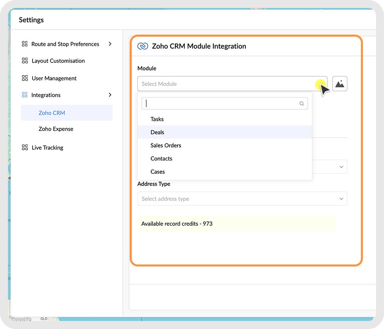Collapse the Integrations section chevron
The image size is (384, 329).
coord(110,95)
